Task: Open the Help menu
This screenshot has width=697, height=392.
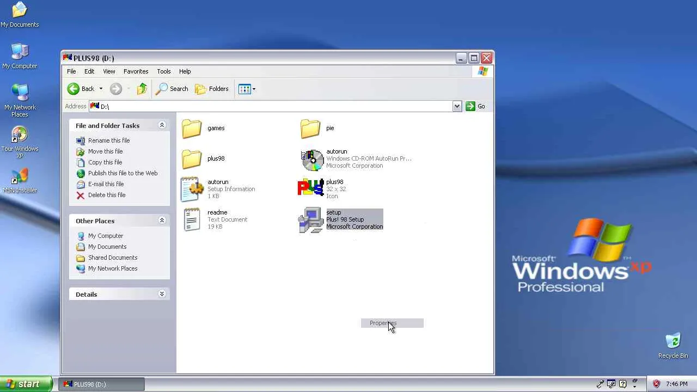Action: (x=185, y=71)
